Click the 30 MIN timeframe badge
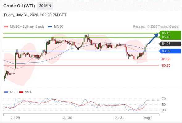Image resolution: width=182 pixels, height=123 pixels. coord(45,6)
